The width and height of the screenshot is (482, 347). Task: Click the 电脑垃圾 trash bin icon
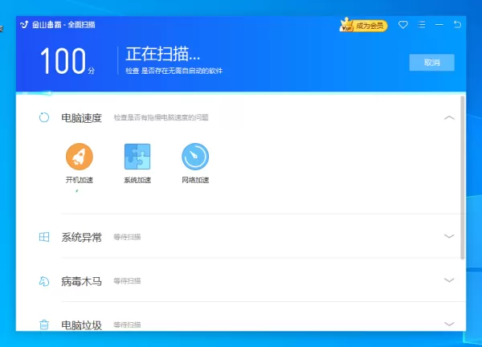click(44, 325)
